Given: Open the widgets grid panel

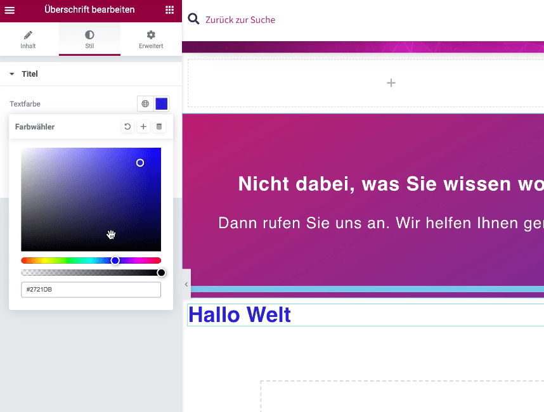Looking at the screenshot, I should 169,10.
